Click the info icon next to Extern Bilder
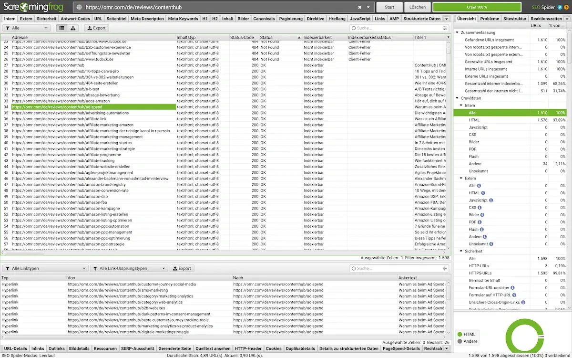 pos(483,215)
